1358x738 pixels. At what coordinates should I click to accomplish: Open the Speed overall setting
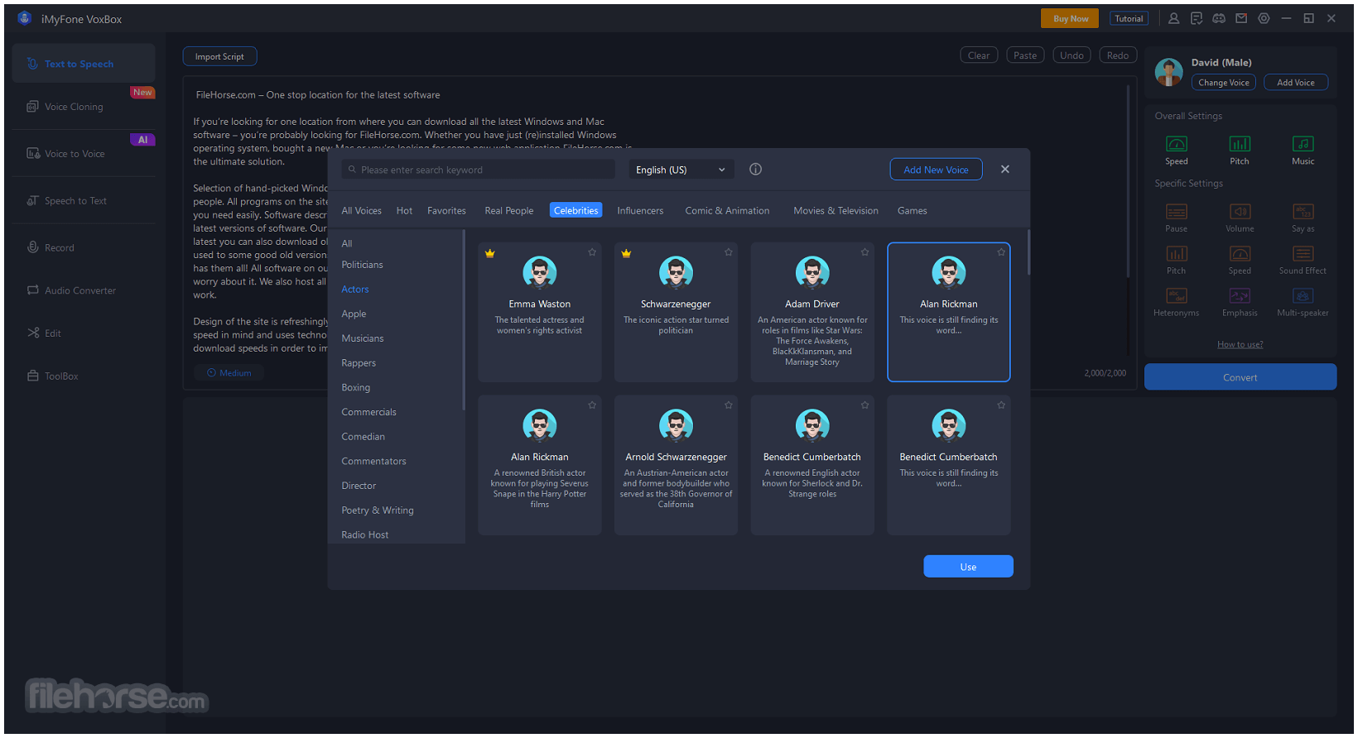(1176, 150)
